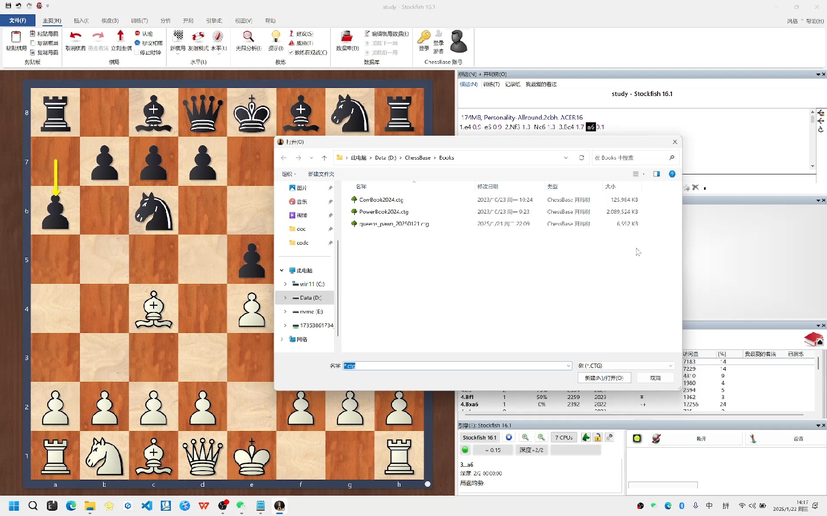Switch to the 训练(T) ribbon tab
The height and width of the screenshot is (516, 827).
[139, 21]
